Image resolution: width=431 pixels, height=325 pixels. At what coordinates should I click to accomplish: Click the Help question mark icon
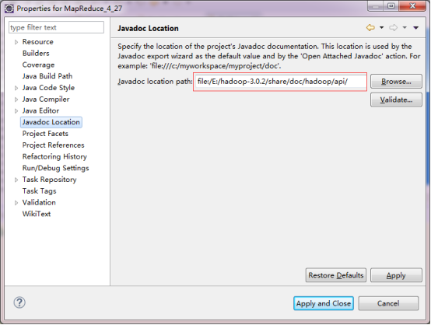coord(19,302)
